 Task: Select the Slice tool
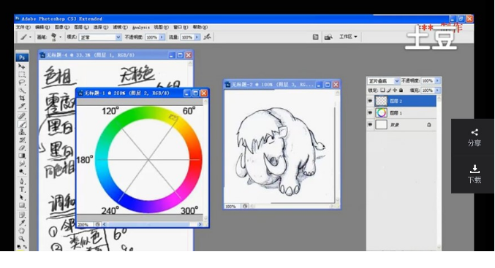21,107
